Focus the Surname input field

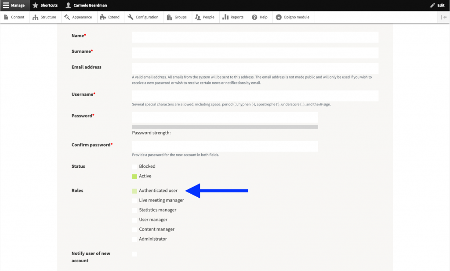pos(255,53)
